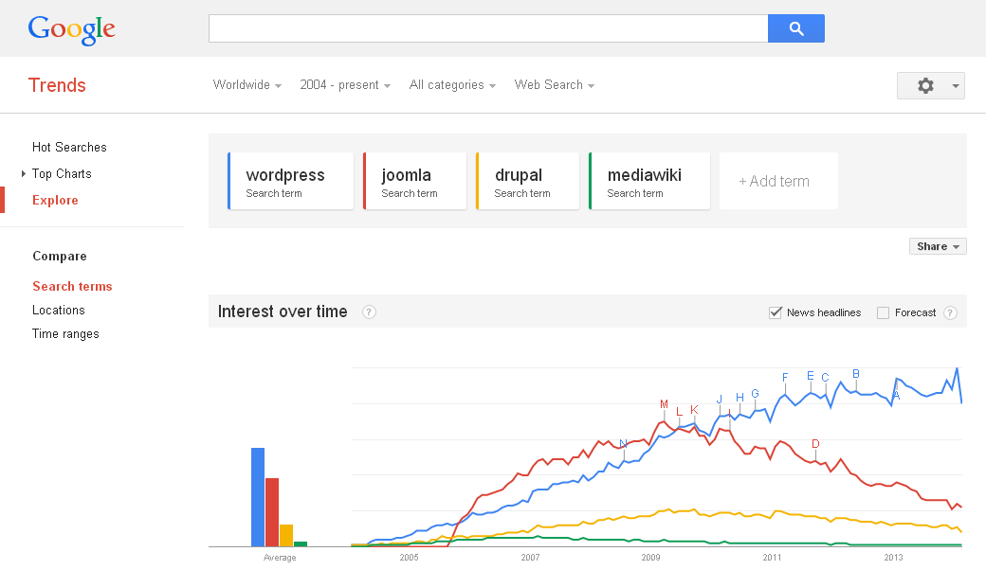Click the Share button

click(938, 246)
